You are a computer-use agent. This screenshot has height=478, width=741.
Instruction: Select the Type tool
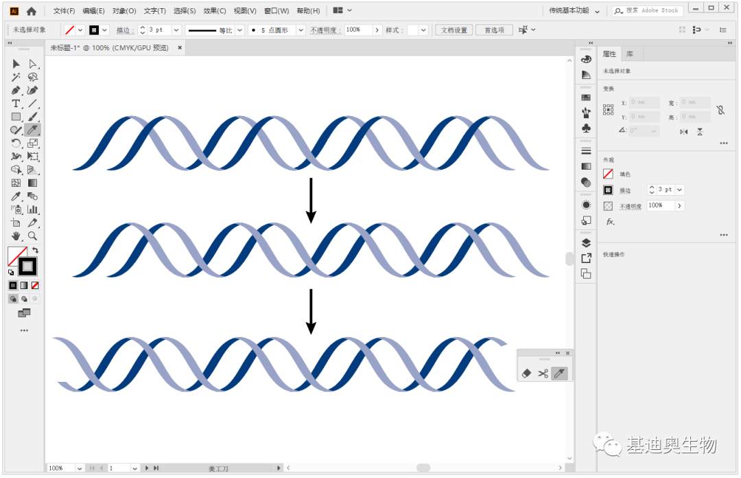16,103
